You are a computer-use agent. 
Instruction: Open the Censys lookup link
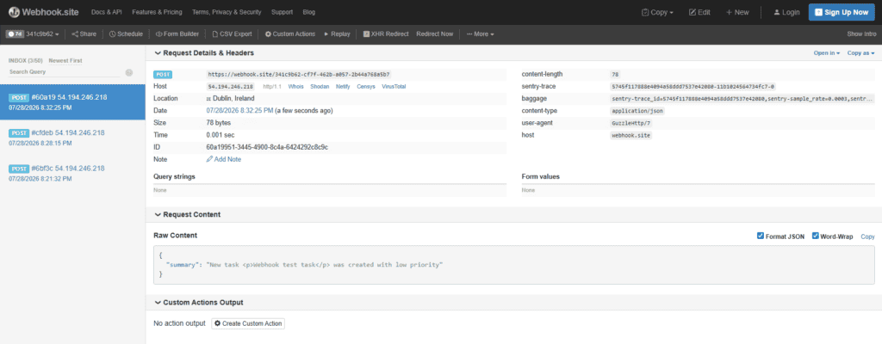click(x=366, y=87)
